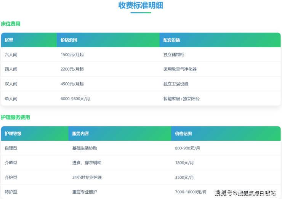Screen dimensions: 282x199
Task: Click the 6000-9800元/月 single room price
Action: [x=75, y=99]
